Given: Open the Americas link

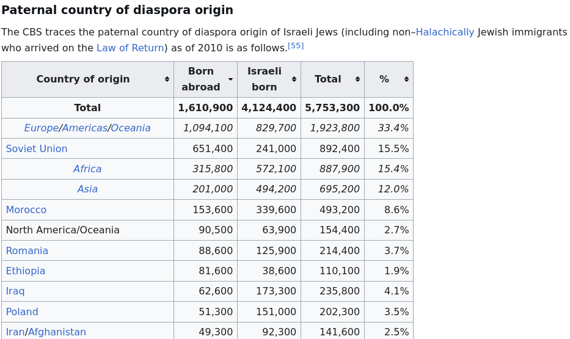Looking at the screenshot, I should (85, 128).
